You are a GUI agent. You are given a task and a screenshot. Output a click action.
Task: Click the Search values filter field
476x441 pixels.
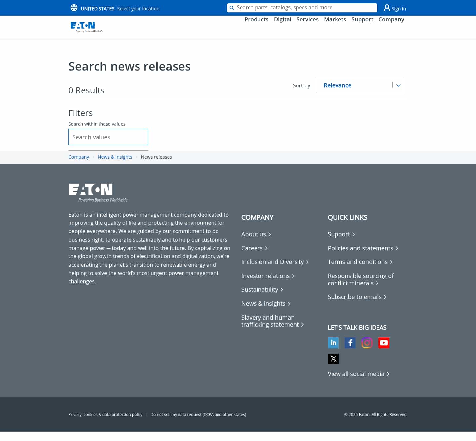click(x=108, y=137)
